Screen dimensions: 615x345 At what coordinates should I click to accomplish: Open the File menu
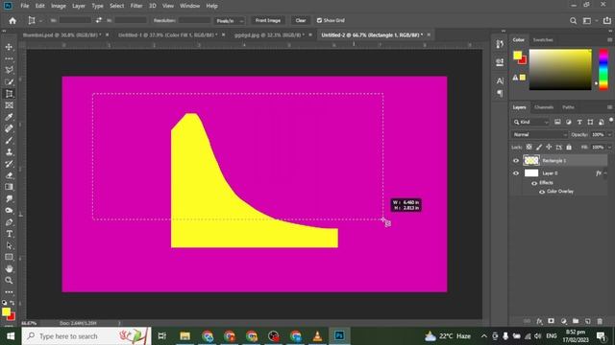(25, 6)
